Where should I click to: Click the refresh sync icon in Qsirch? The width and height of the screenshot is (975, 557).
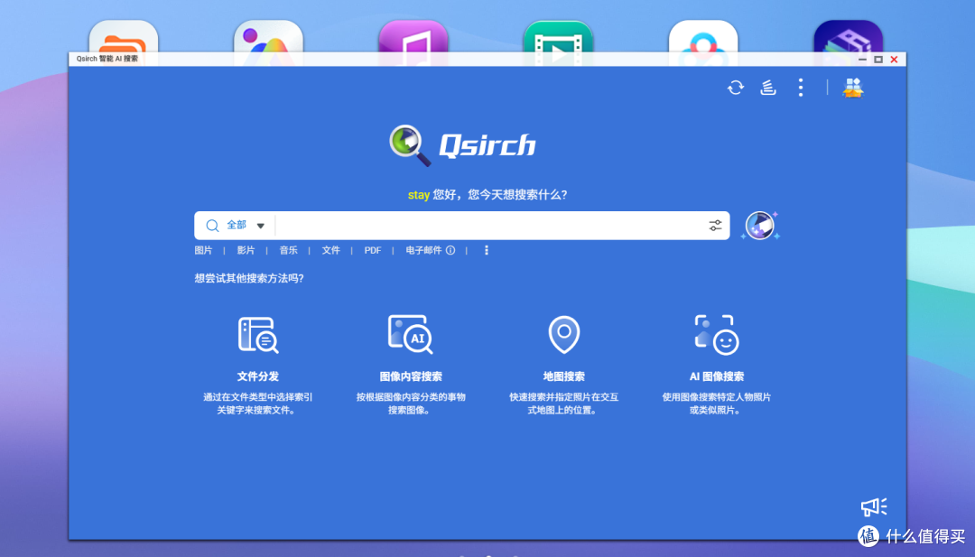pos(736,88)
